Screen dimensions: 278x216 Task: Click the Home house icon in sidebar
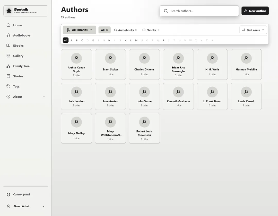tap(8, 25)
